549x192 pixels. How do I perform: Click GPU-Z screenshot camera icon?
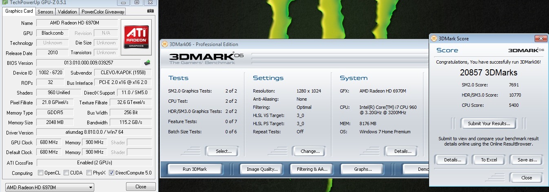pos(151,11)
